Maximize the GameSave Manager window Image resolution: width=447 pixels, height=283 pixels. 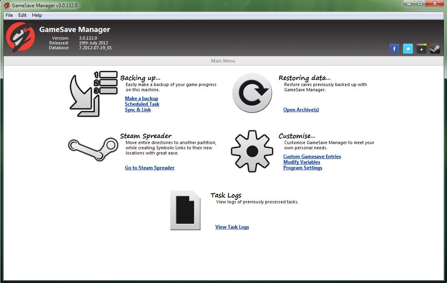[x=420, y=4]
